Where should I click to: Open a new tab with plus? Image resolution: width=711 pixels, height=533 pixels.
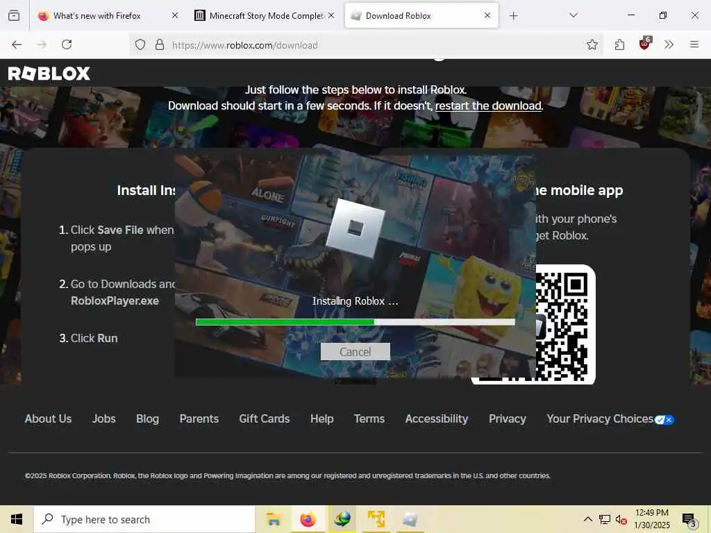[x=513, y=16]
